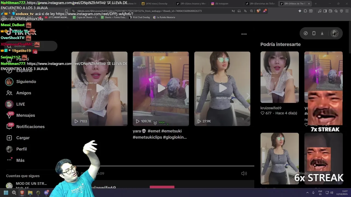Expand the Más menu in sidebar
Screen dimensions: 351x197
[15, 160]
